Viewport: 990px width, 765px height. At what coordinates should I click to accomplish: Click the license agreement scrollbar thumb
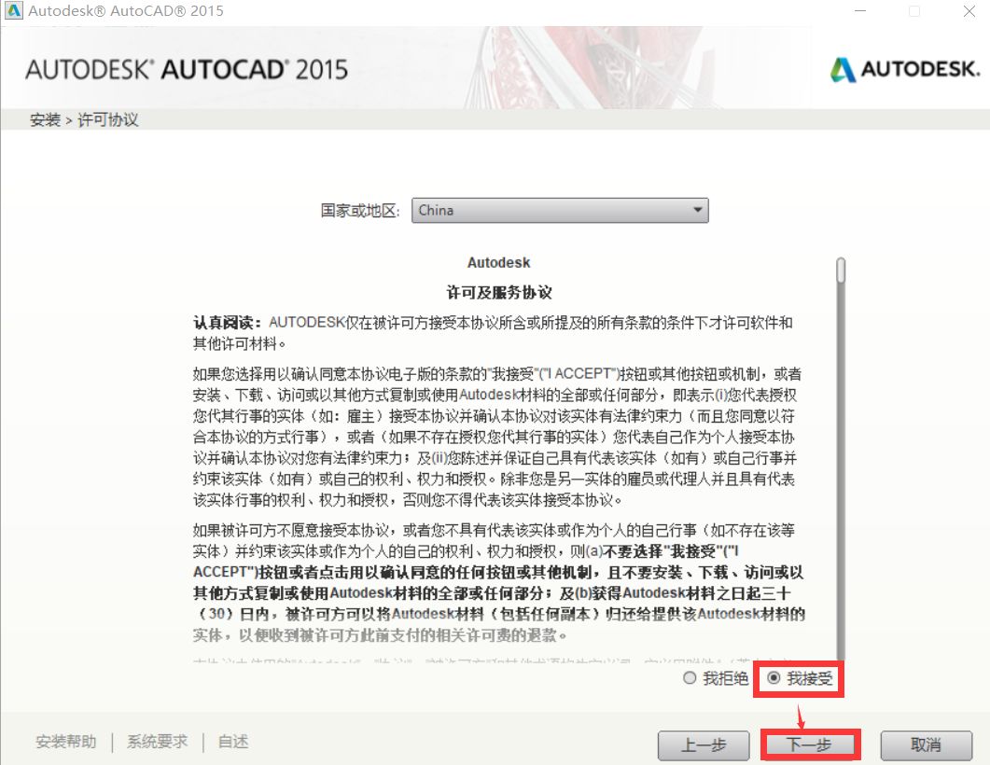841,271
